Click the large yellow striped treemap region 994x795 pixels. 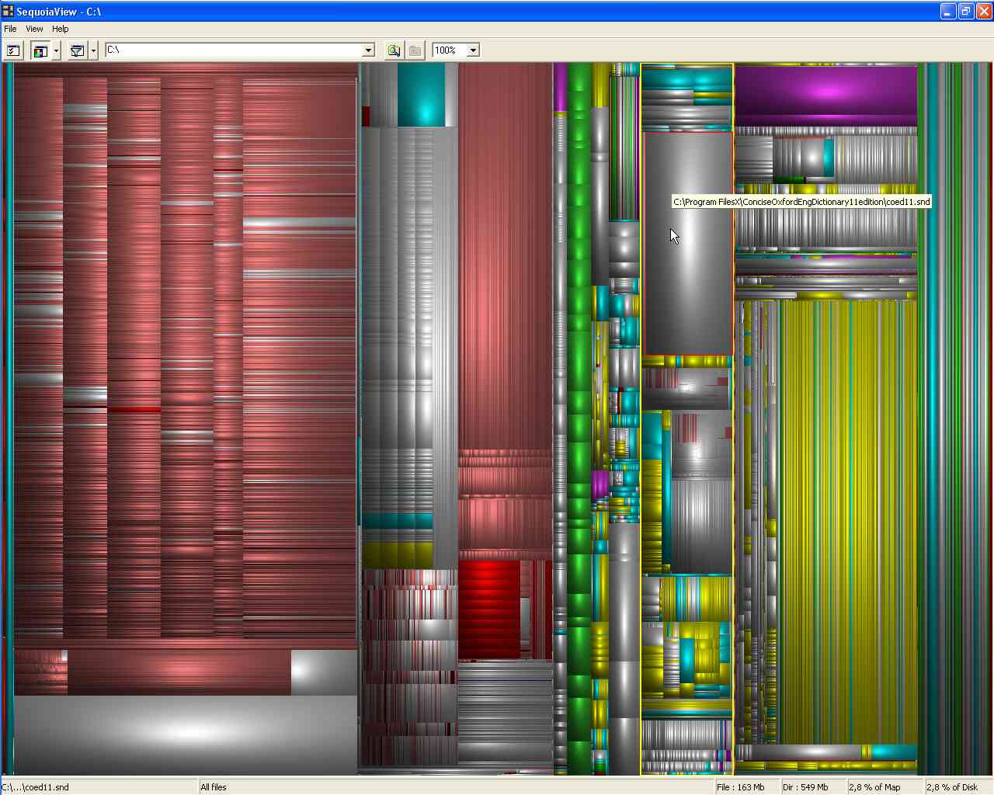[846, 520]
